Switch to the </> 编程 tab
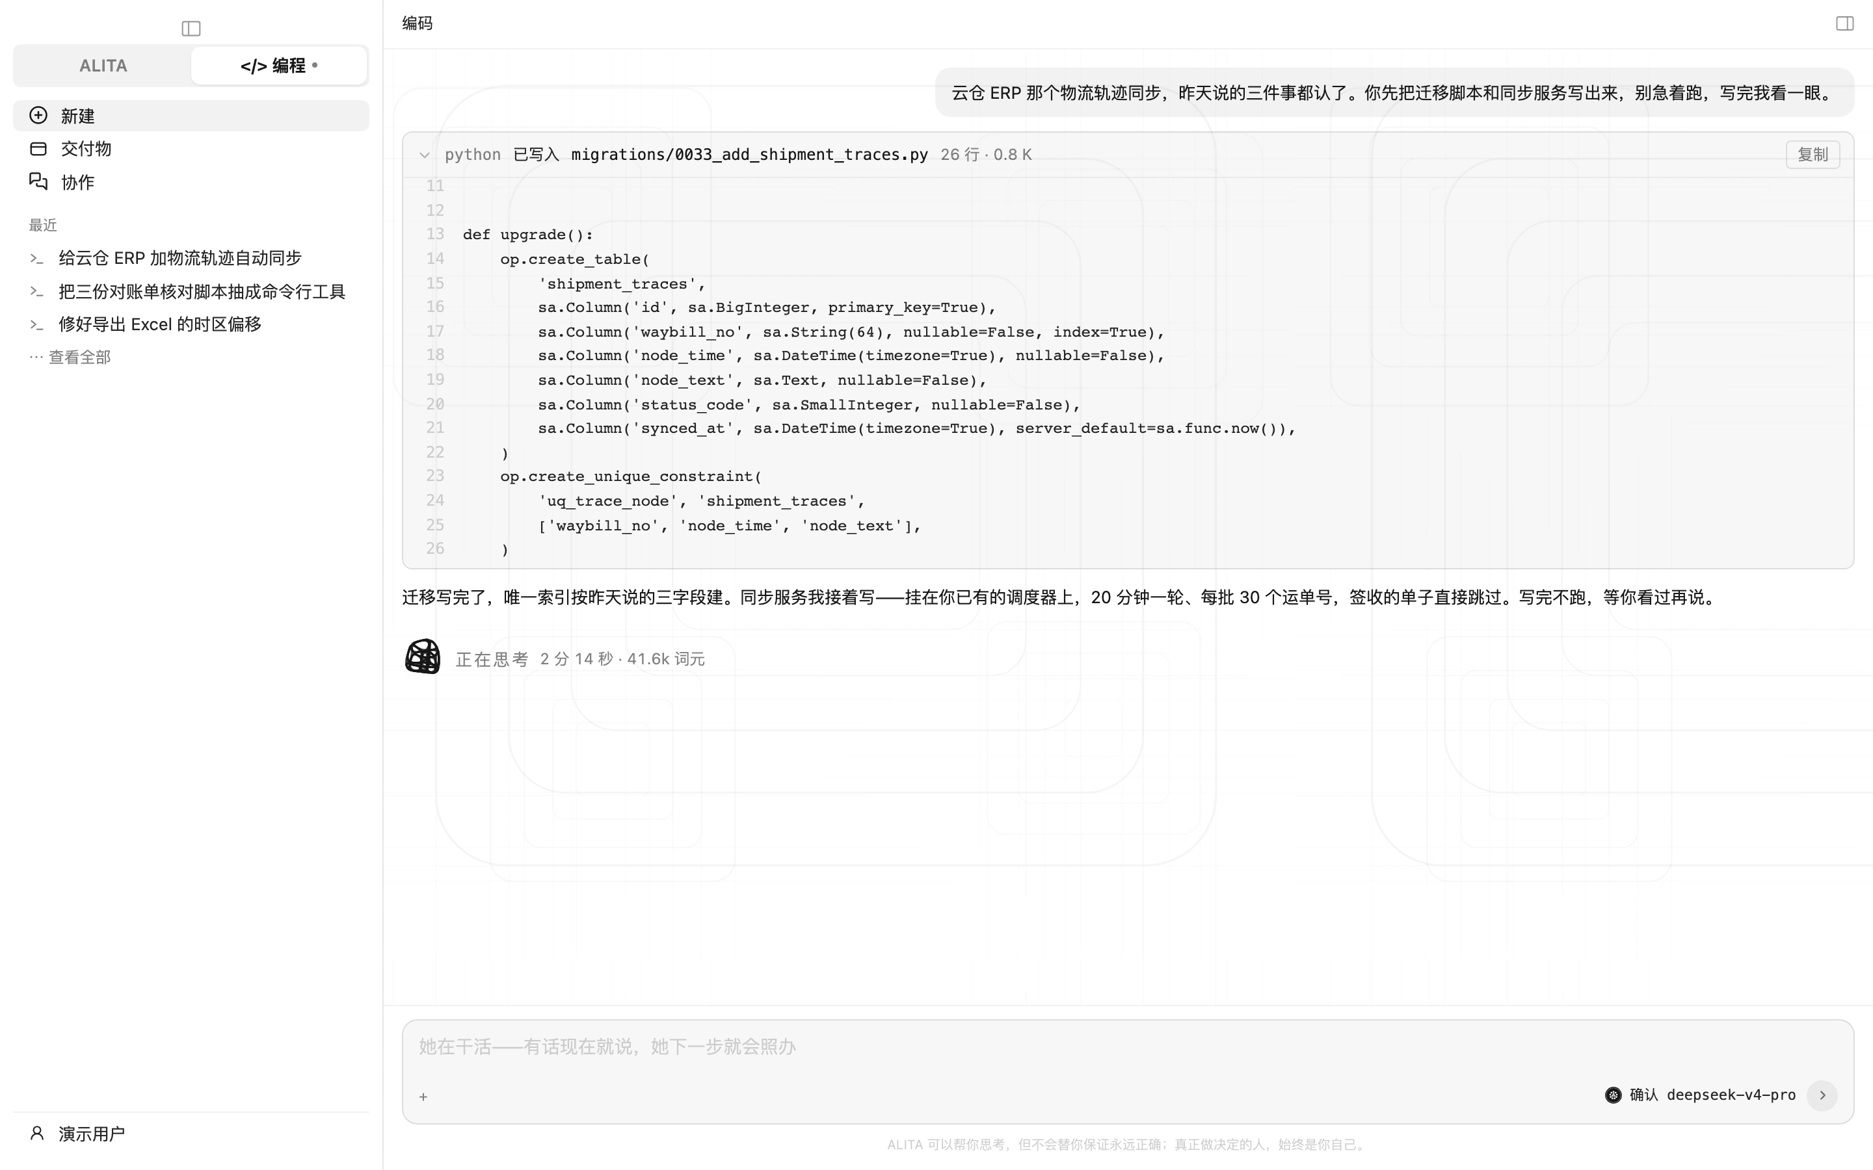 278,66
